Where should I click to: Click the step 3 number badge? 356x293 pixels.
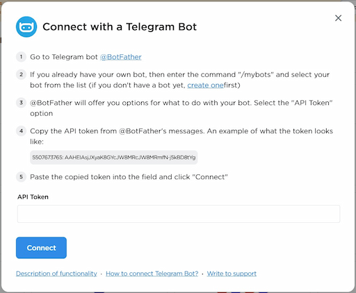(21, 103)
